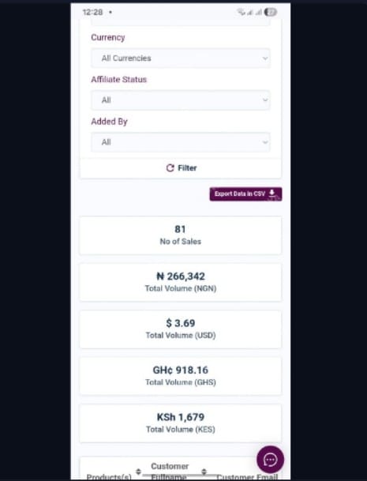Tap the Wi-Fi icon in the status bar
The height and width of the screenshot is (481, 367).
click(x=242, y=12)
